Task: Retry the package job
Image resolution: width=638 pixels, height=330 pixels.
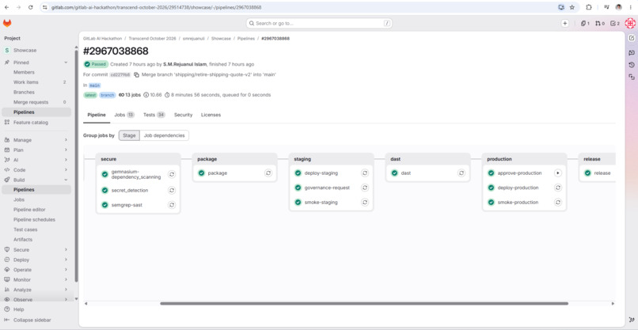Action: click(268, 173)
